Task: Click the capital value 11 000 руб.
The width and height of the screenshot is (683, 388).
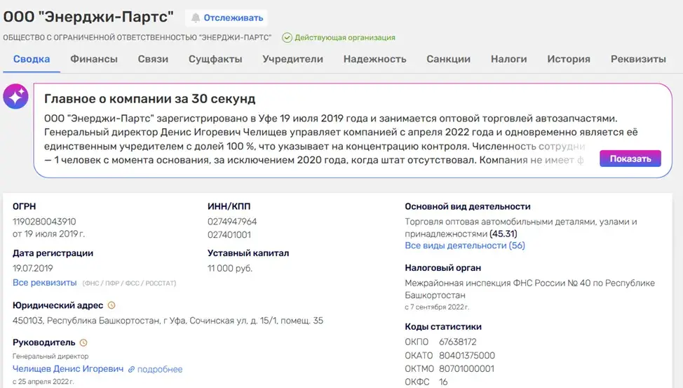Action: (x=230, y=268)
